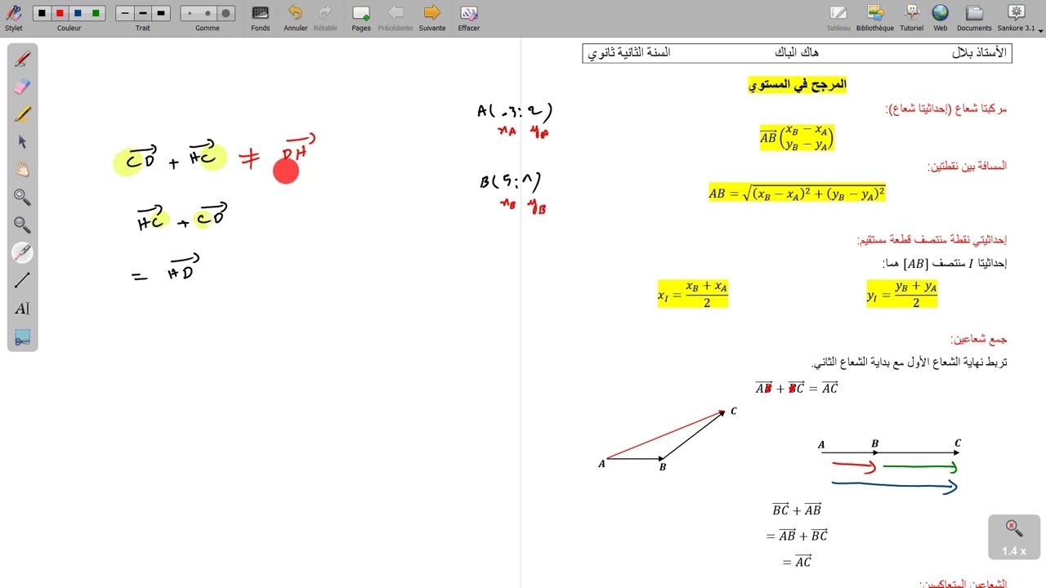Image resolution: width=1046 pixels, height=588 pixels.
Task: Open the Effacer erase options
Action: coord(469,17)
